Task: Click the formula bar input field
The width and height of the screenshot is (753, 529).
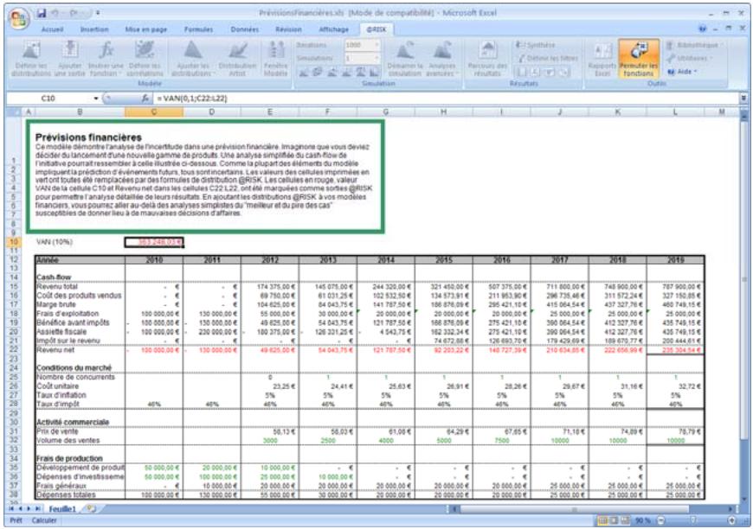Action: pyautogui.click(x=433, y=99)
